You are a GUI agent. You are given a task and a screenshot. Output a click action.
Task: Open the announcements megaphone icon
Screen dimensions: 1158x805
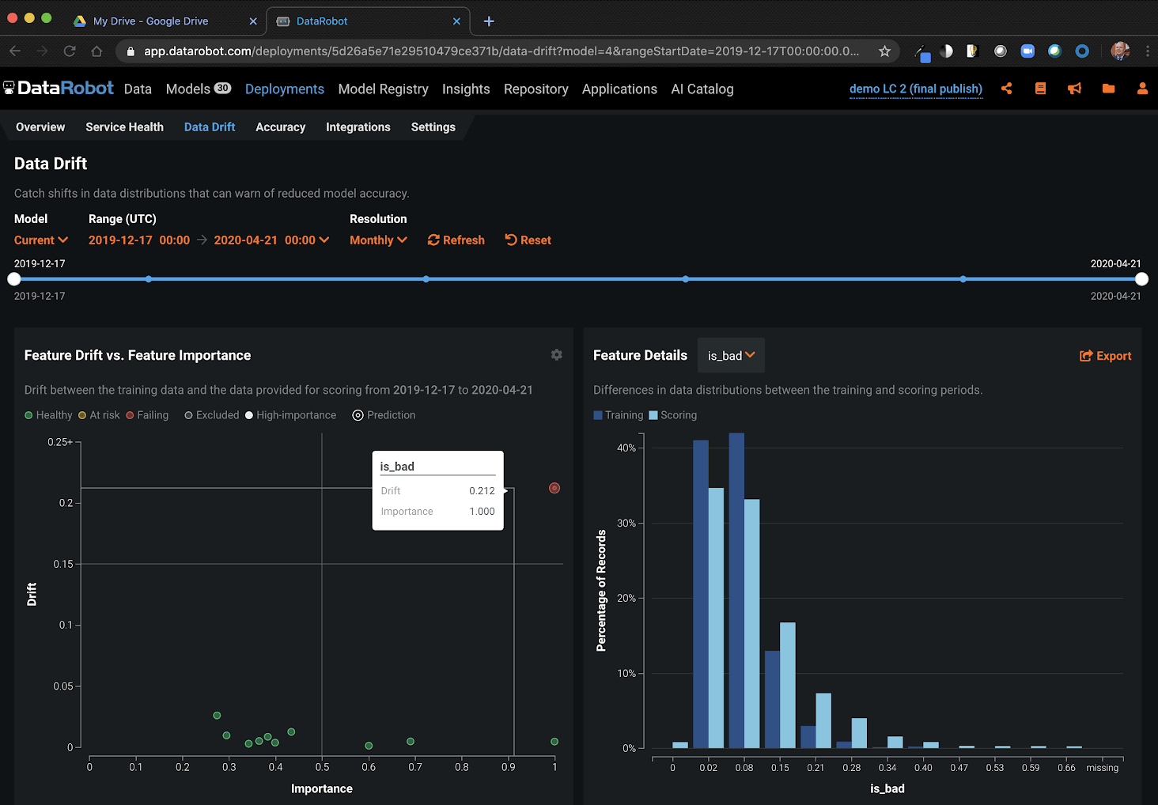click(x=1074, y=89)
